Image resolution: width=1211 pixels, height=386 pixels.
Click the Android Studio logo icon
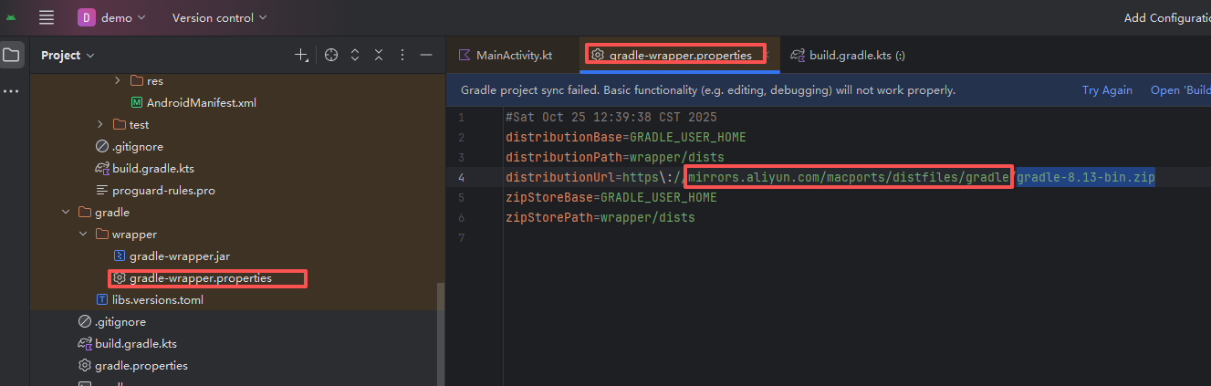coord(11,17)
